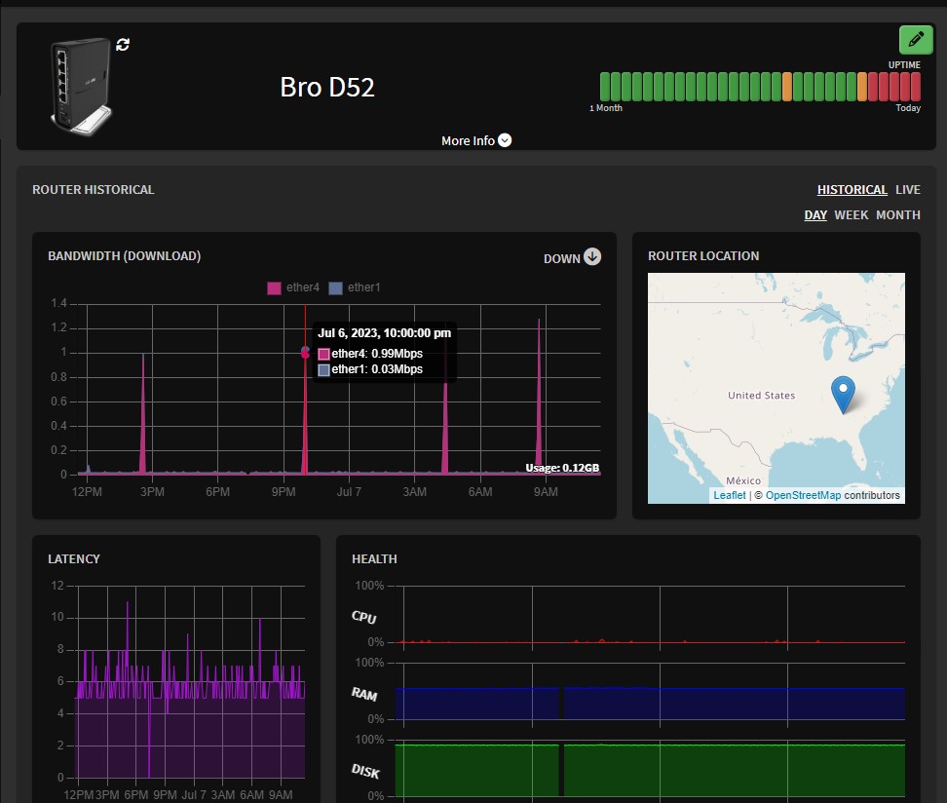Select the WEEK time range
The width and height of the screenshot is (947, 803).
tap(851, 215)
